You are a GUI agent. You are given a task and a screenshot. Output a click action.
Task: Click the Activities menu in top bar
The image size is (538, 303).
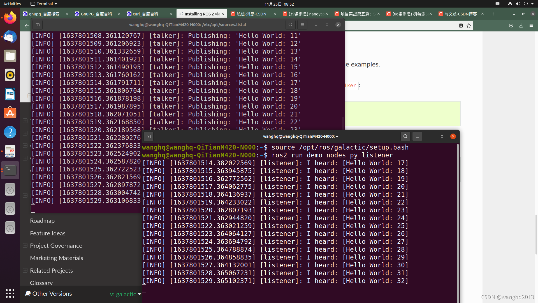12,4
